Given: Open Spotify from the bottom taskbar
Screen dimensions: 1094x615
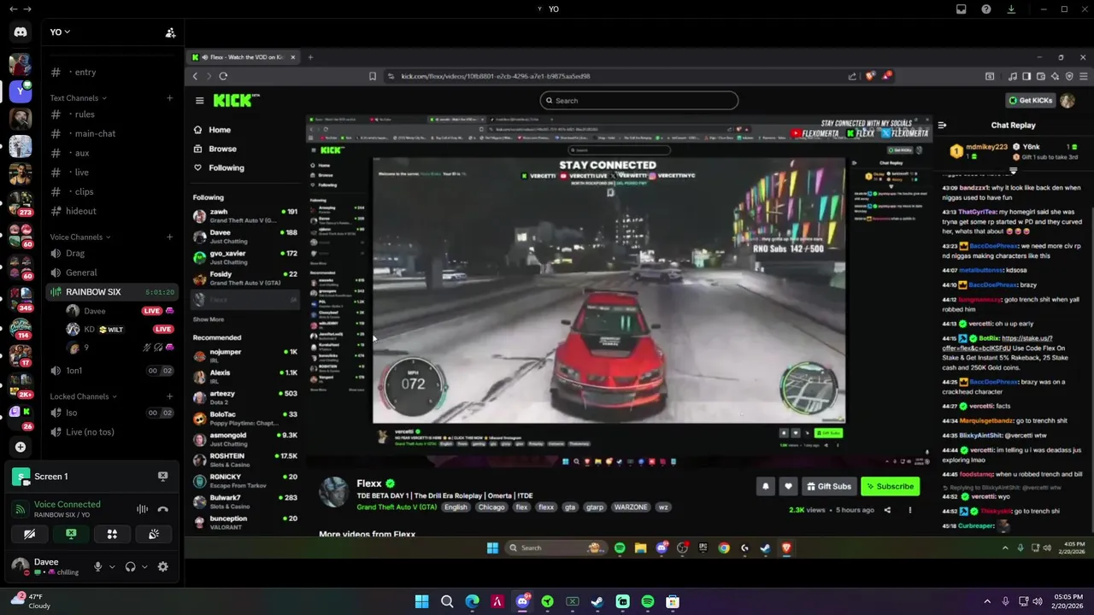Looking at the screenshot, I should (x=648, y=601).
